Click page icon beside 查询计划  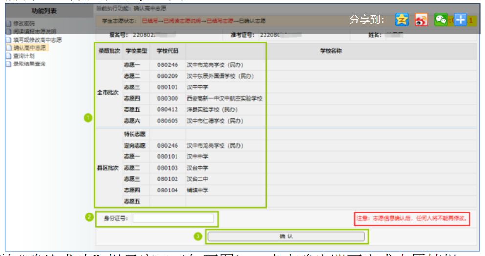pyautogui.click(x=8, y=56)
